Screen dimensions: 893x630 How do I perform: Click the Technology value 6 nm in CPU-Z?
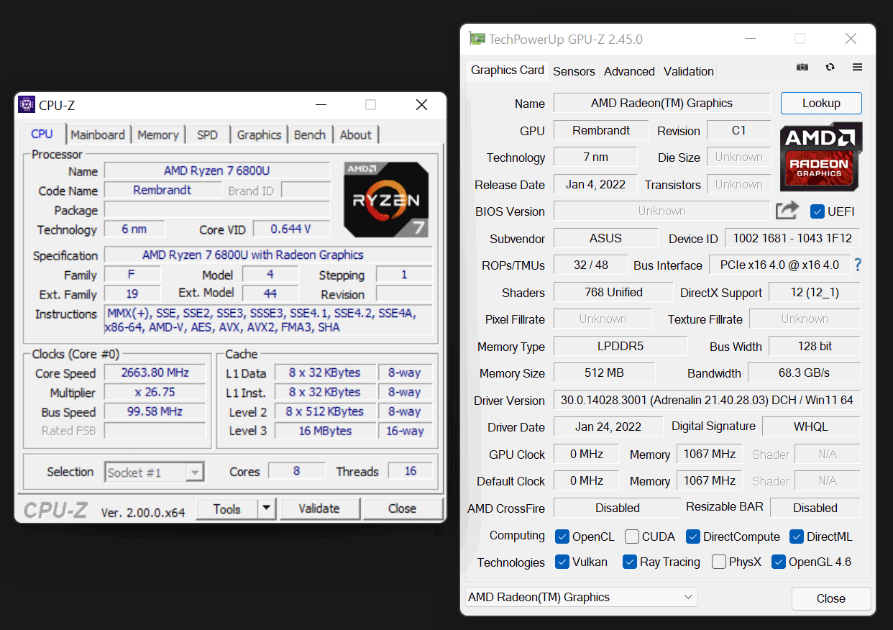[134, 229]
